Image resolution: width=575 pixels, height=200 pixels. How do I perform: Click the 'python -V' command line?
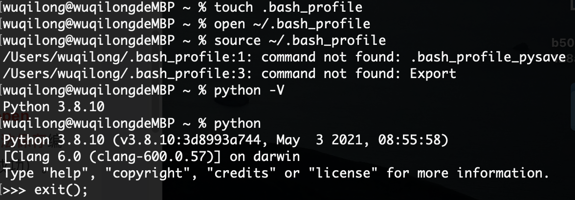(x=144, y=90)
